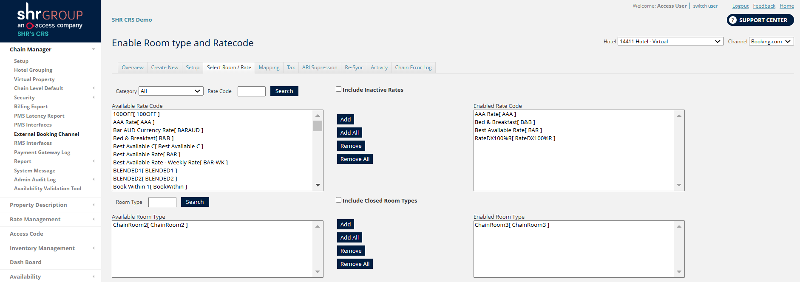This screenshot has height=282, width=800.
Task: Click the Remove button for rate codes
Action: pos(351,146)
